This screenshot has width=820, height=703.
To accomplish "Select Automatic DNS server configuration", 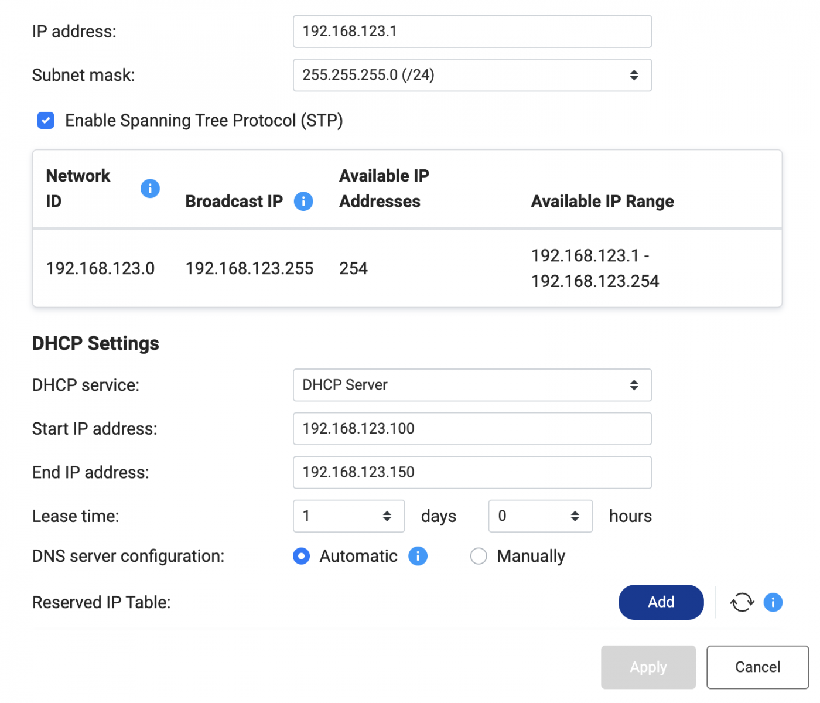I will [302, 556].
